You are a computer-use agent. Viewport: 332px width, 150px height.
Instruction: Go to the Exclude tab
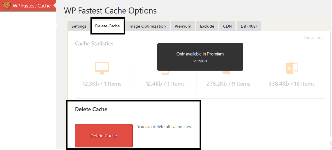pos(207,27)
